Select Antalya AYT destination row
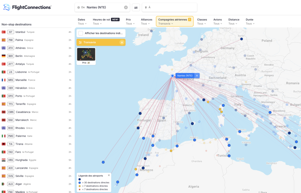 (x=36, y=64)
